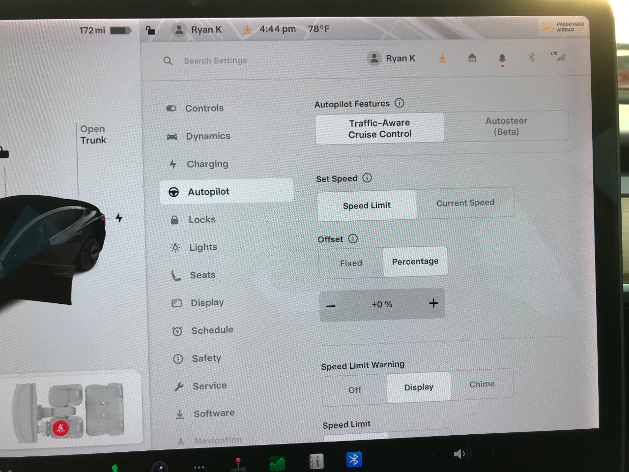Set speed mode to Current Speed
This screenshot has width=629, height=472.
click(x=465, y=203)
